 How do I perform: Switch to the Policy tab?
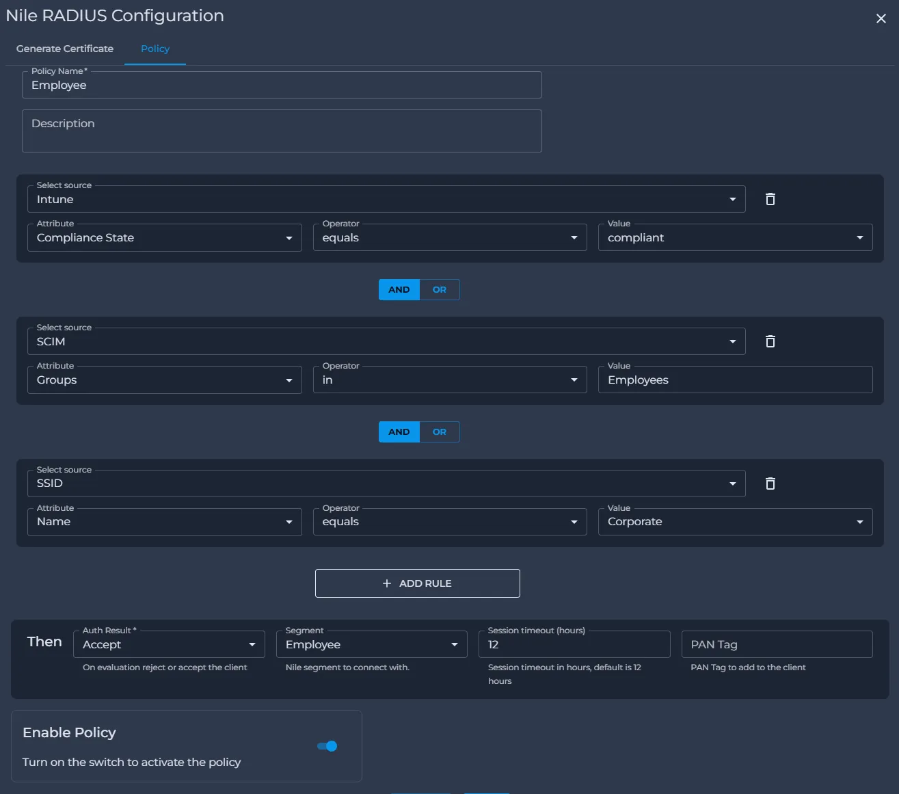(155, 49)
